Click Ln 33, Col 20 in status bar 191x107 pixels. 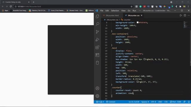134,102
